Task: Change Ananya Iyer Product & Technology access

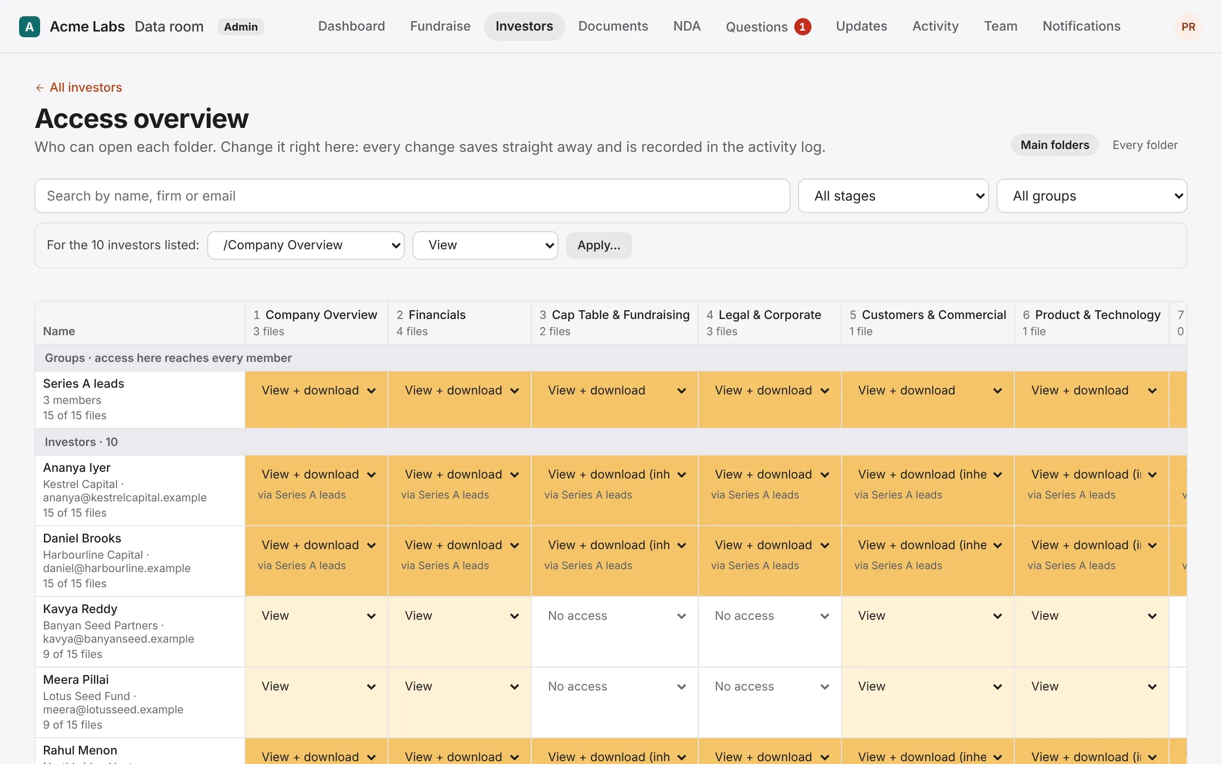Action: tap(1093, 475)
